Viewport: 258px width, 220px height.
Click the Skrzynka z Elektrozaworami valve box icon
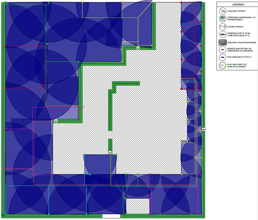pyautogui.click(x=222, y=42)
